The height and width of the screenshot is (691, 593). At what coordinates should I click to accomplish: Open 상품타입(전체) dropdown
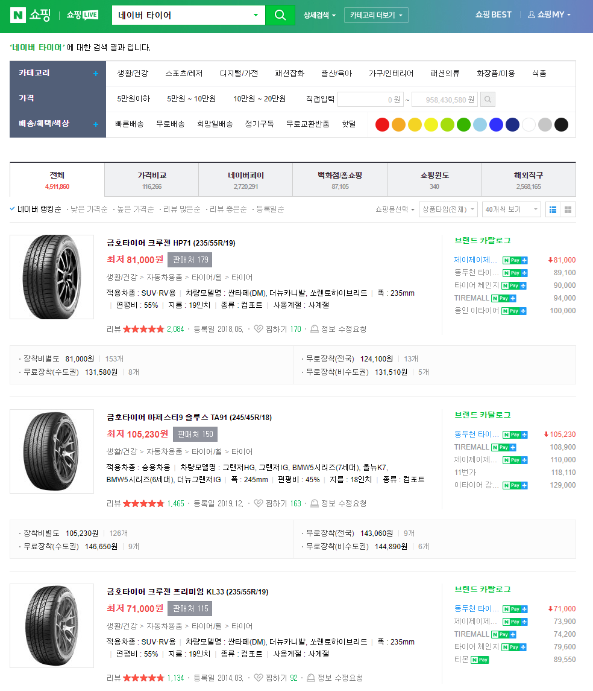(449, 209)
